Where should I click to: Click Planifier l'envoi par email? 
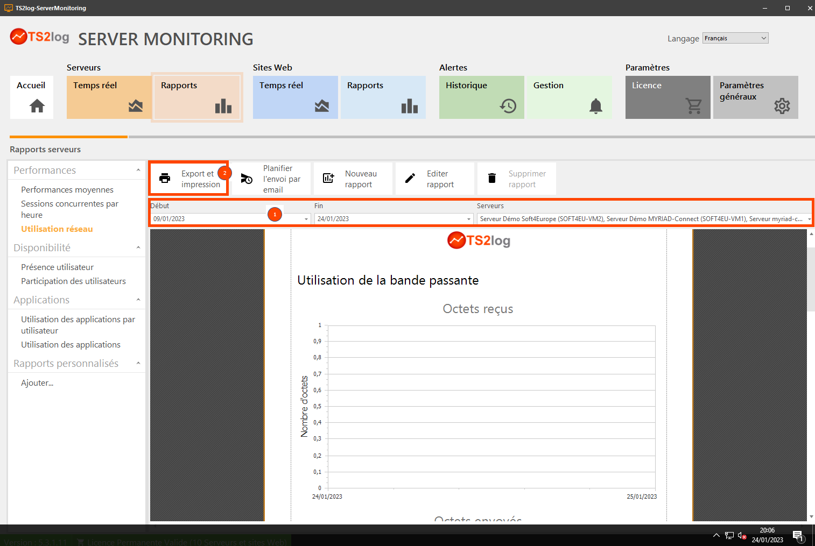271,179
